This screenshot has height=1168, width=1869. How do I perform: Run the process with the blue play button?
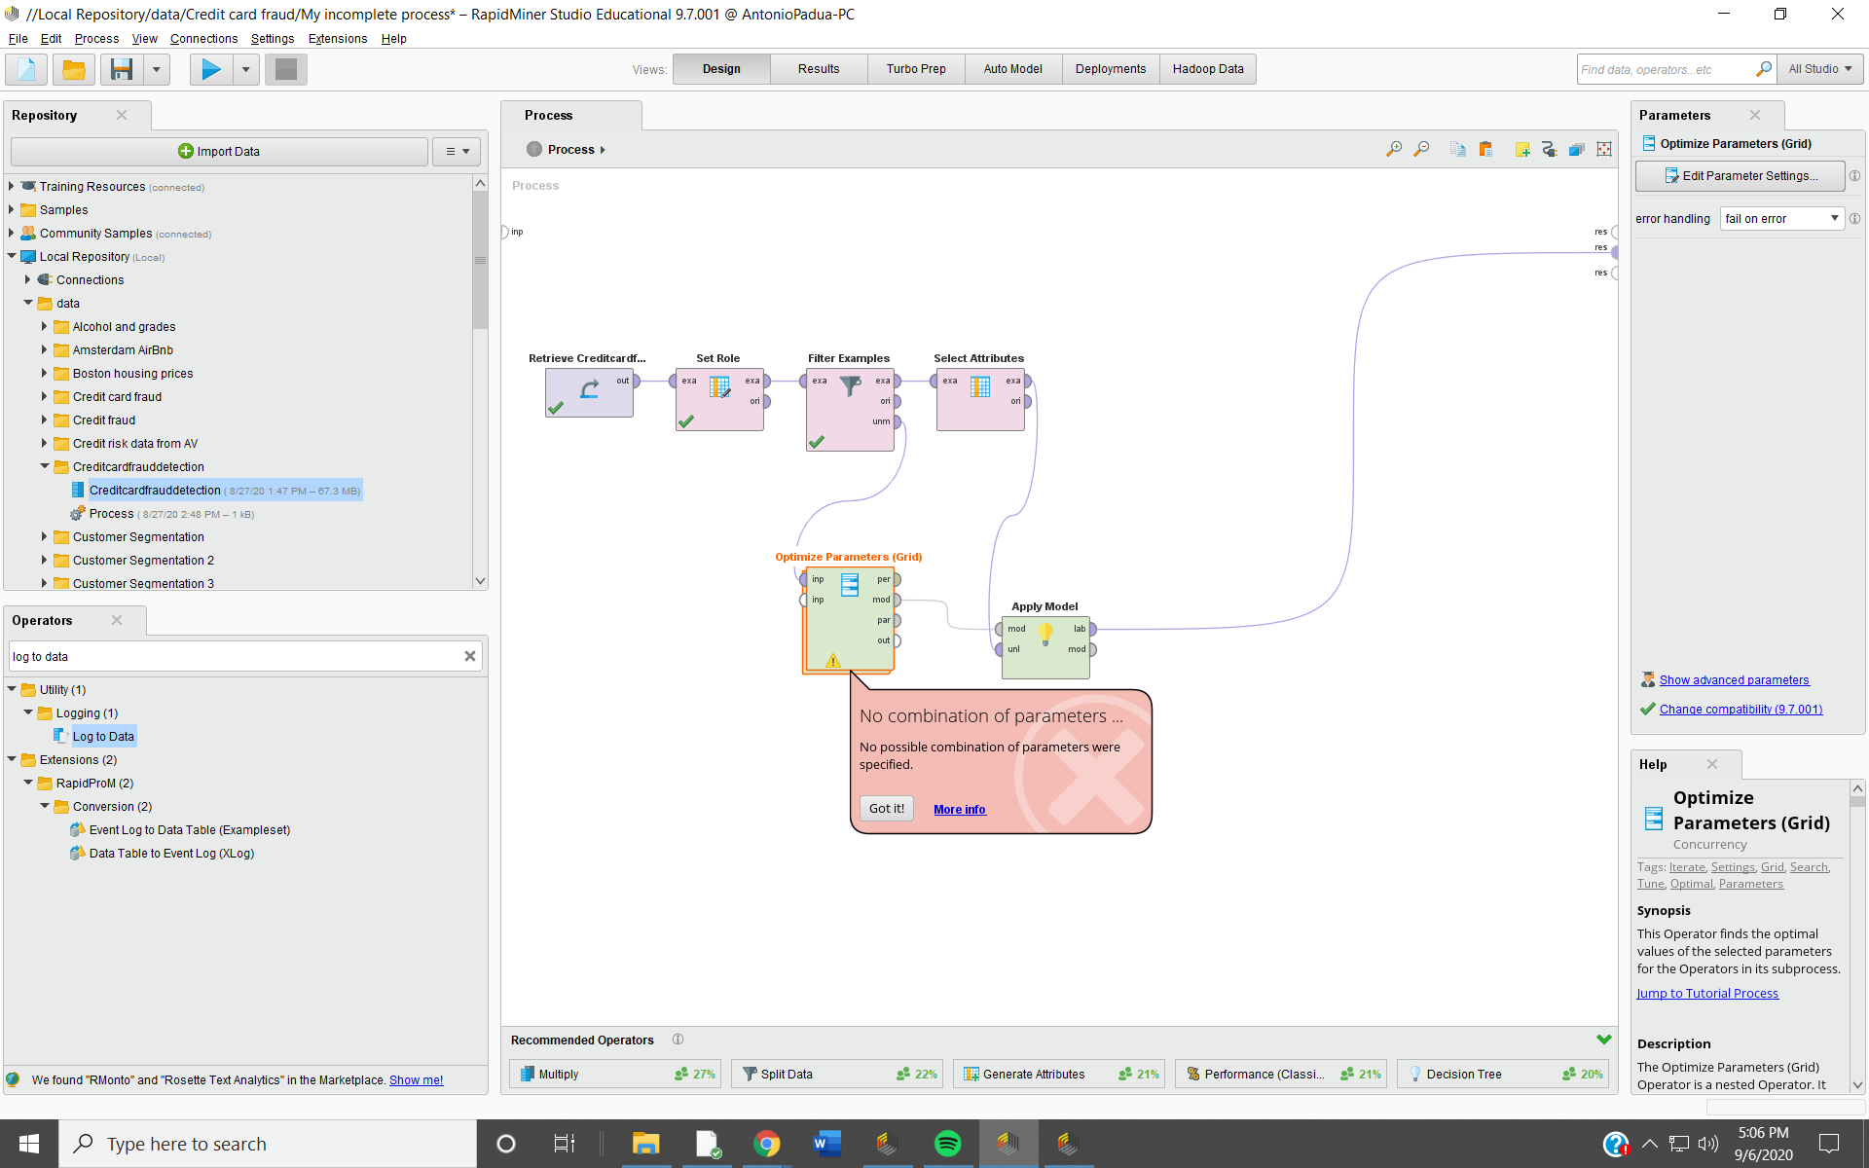tap(211, 69)
